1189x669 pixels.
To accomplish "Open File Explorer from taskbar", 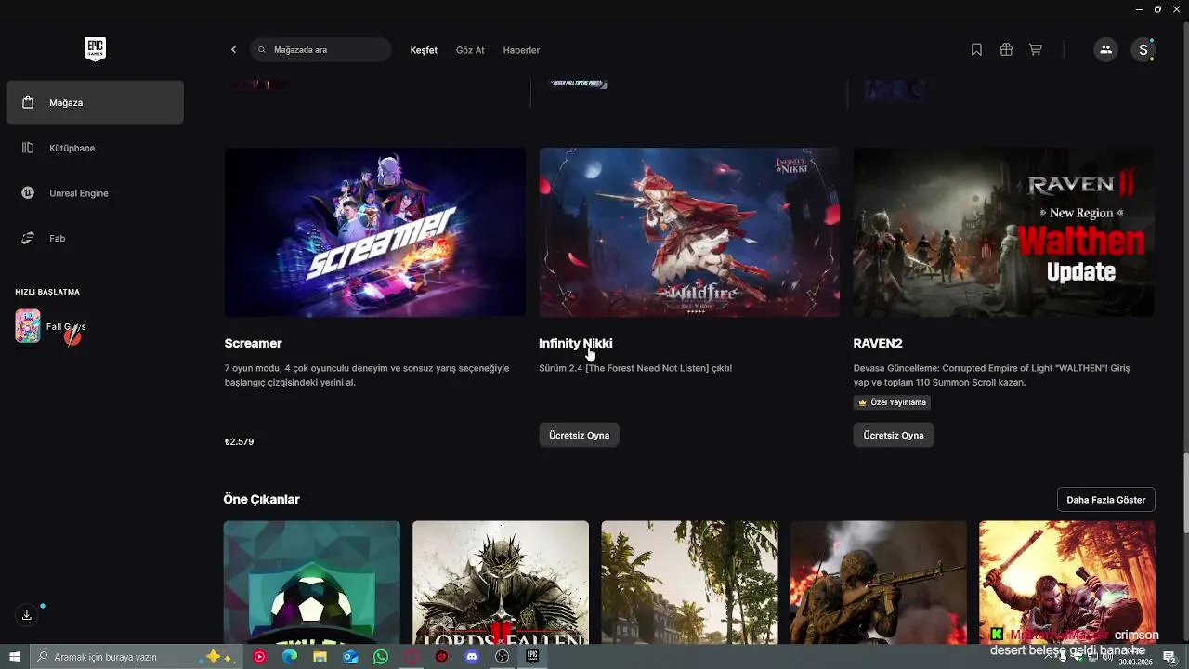I will point(320,657).
